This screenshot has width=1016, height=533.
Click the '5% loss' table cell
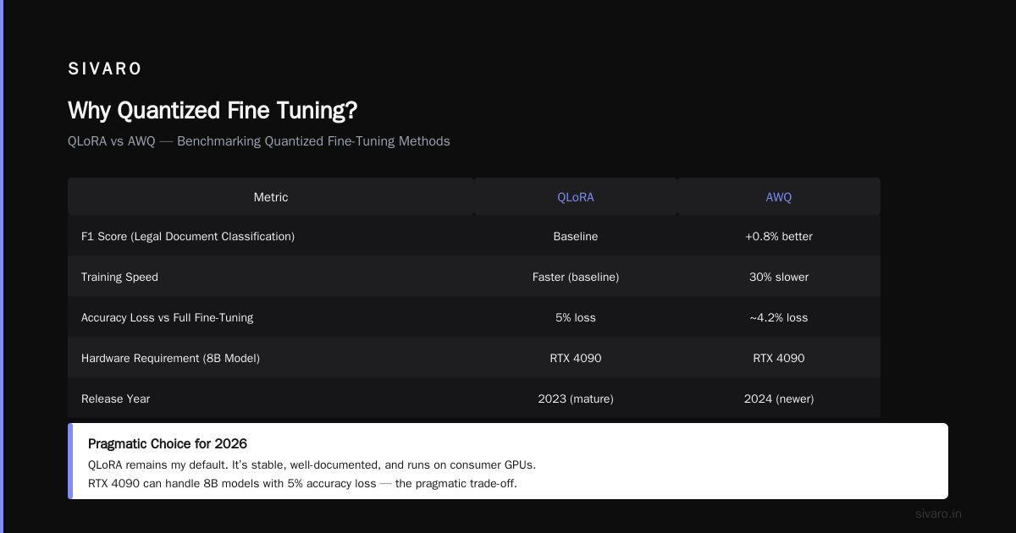576,318
